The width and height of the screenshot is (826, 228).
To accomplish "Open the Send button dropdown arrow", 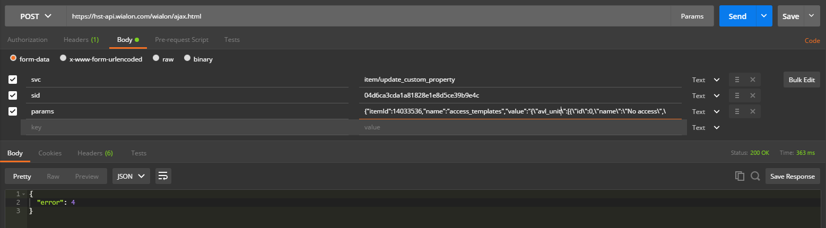I will (x=763, y=16).
